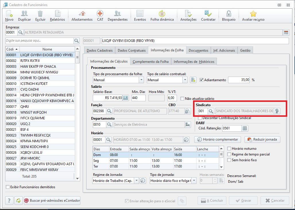Click the Função search magnifier icon
Image resolution: width=295 pixels, height=210 pixels.
coord(109,111)
